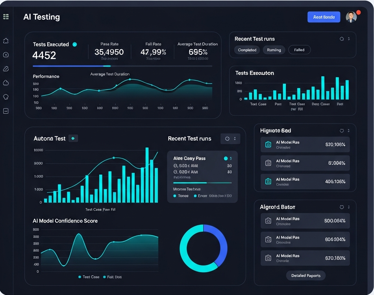Open options arrows in Highote Bed header
The width and height of the screenshot is (374, 295).
pos(349,131)
